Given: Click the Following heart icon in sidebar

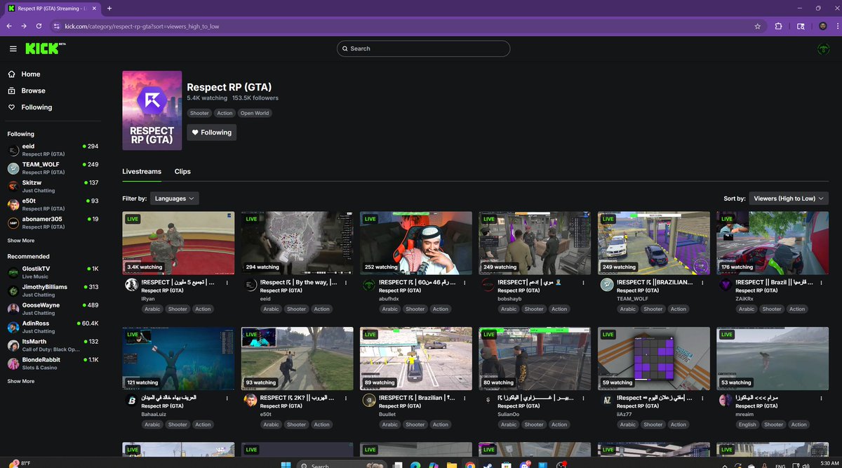Looking at the screenshot, I should (11, 107).
